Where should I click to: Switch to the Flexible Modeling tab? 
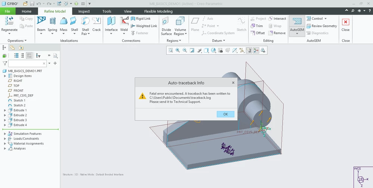[x=158, y=11]
